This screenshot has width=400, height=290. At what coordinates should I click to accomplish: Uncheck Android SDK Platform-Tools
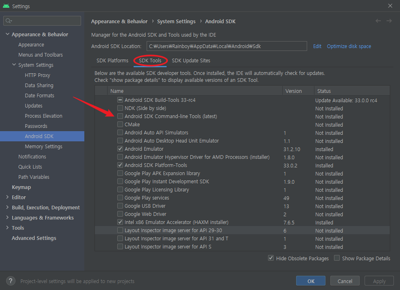(x=120, y=165)
